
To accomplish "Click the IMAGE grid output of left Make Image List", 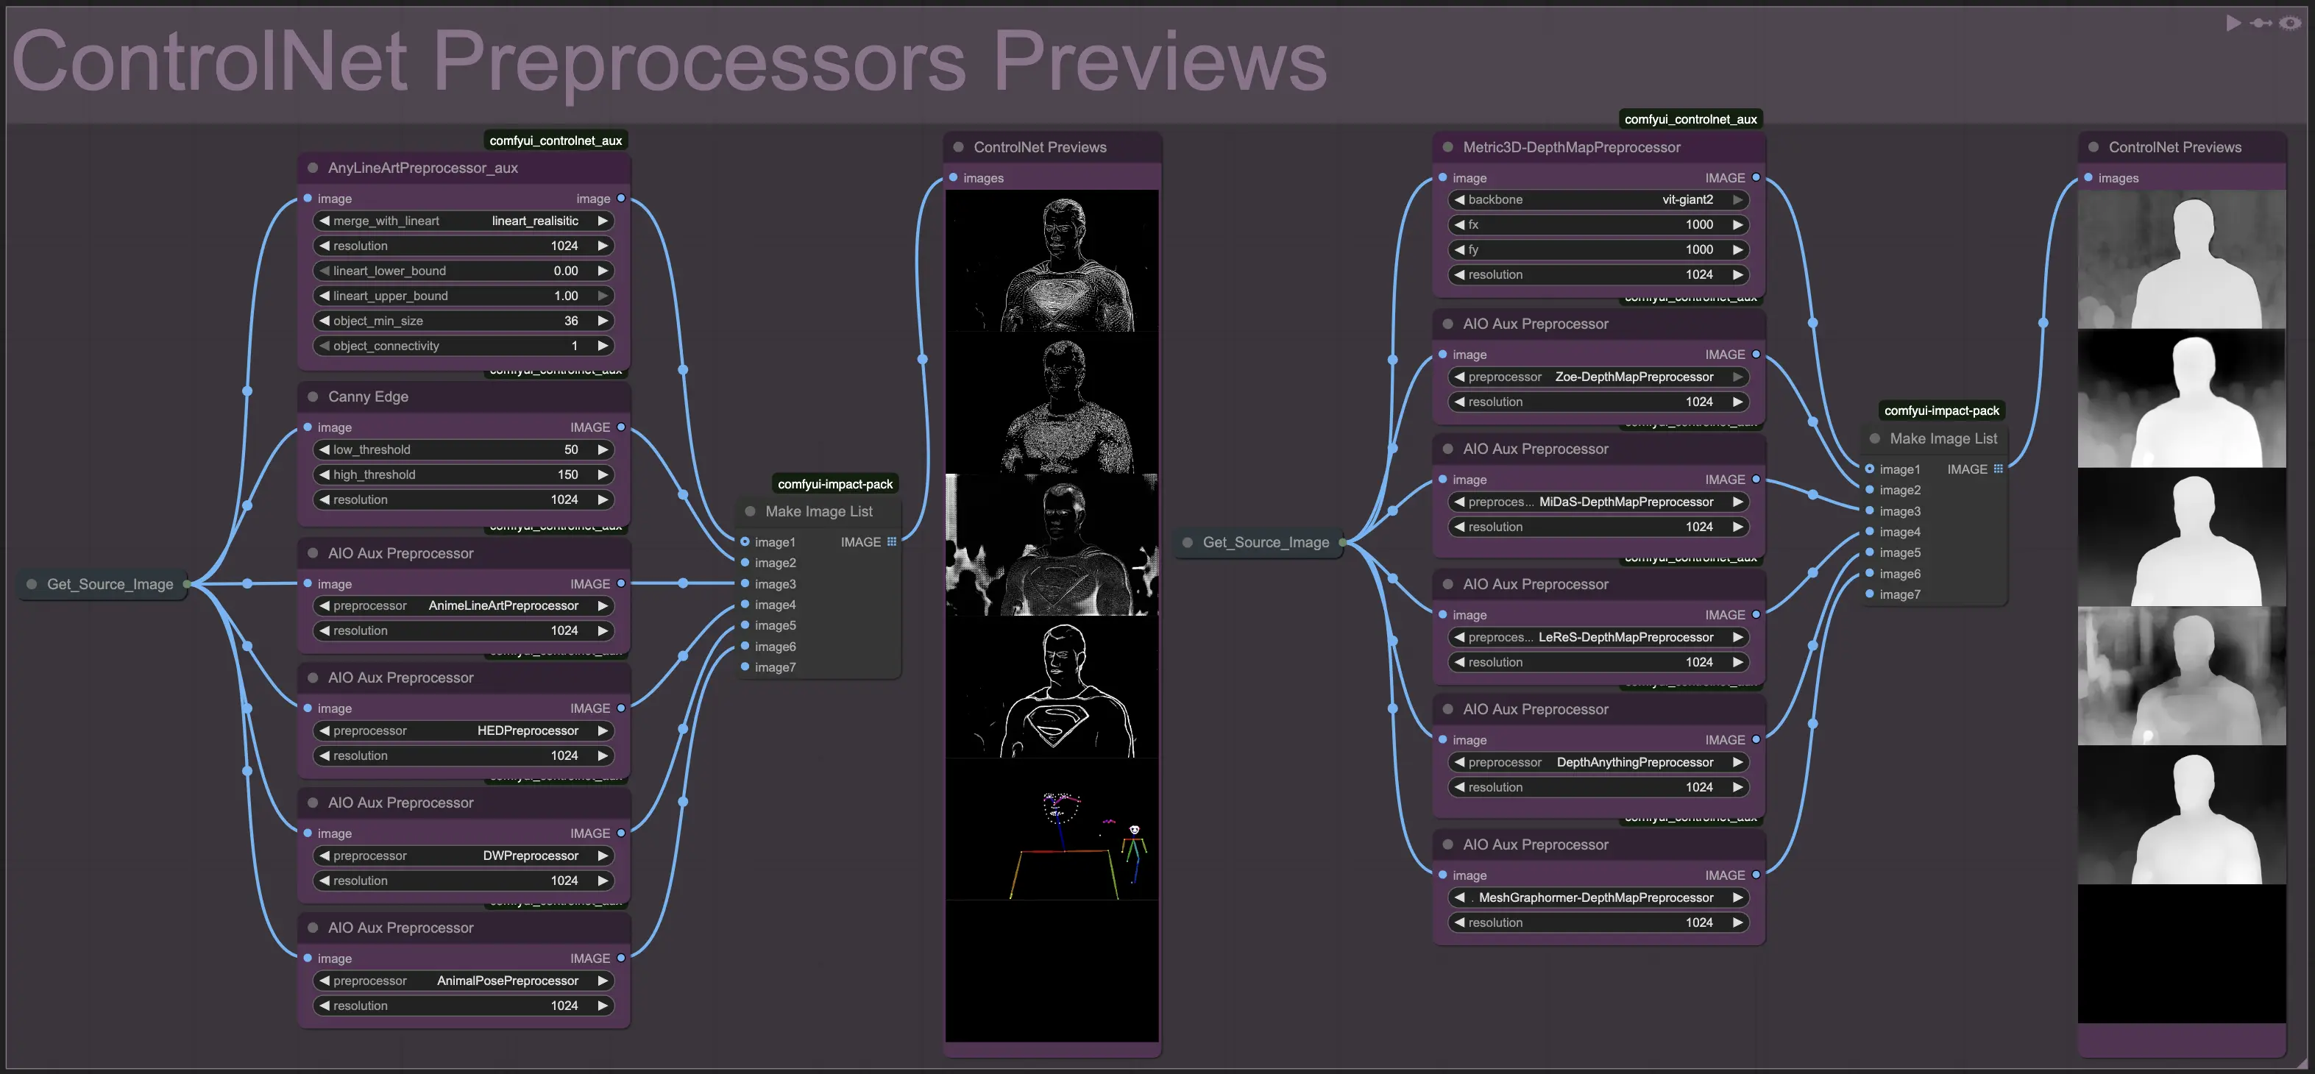I will click(x=892, y=542).
